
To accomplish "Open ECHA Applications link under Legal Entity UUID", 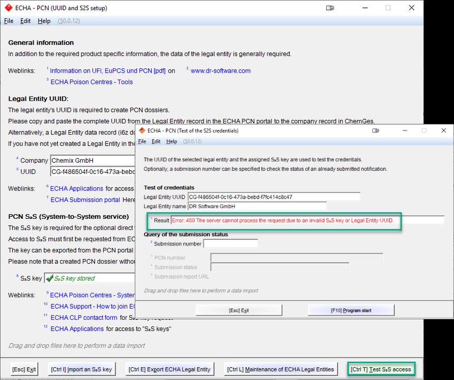I will (x=76, y=188).
